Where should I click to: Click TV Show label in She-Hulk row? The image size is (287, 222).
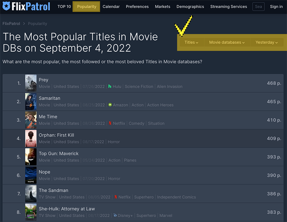pos(47,215)
